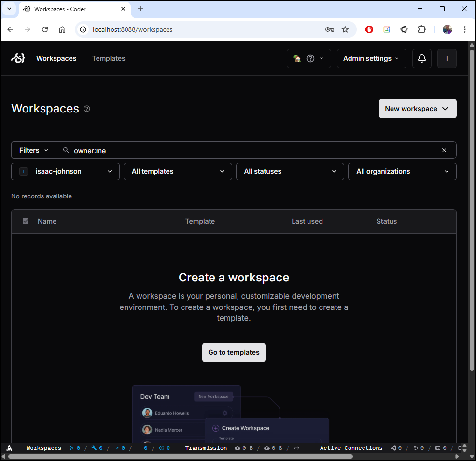Go back in browser history

point(10,29)
